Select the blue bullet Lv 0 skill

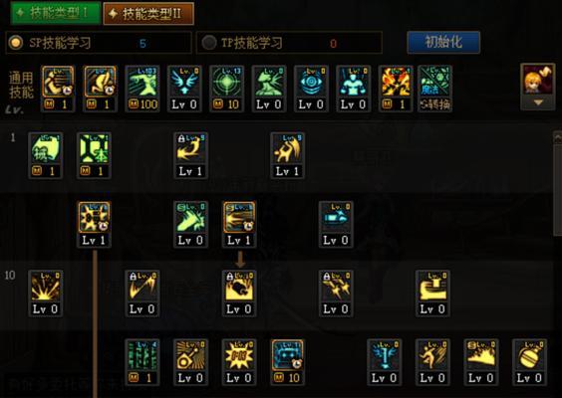336,225
